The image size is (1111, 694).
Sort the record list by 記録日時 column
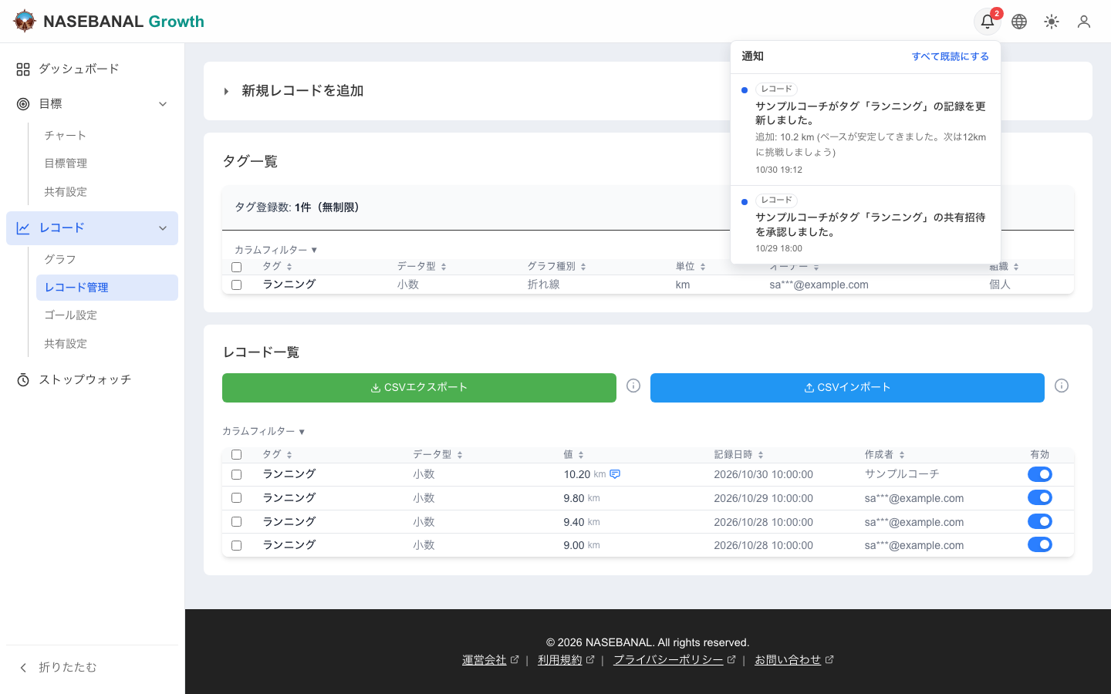739,454
